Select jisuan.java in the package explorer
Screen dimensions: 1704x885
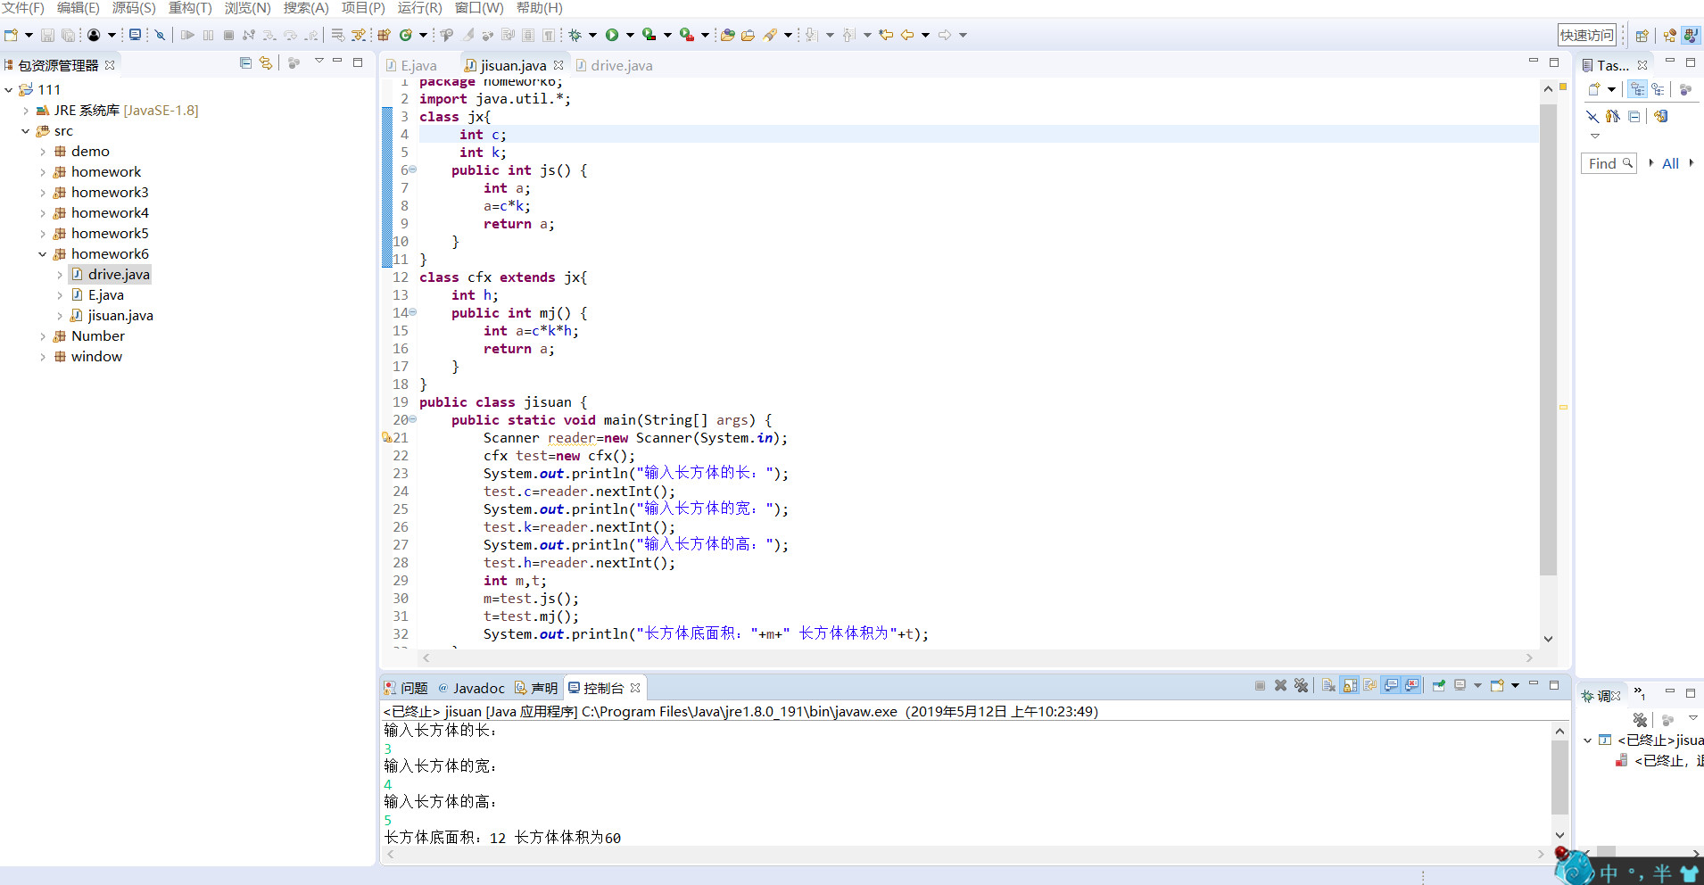[120, 316]
